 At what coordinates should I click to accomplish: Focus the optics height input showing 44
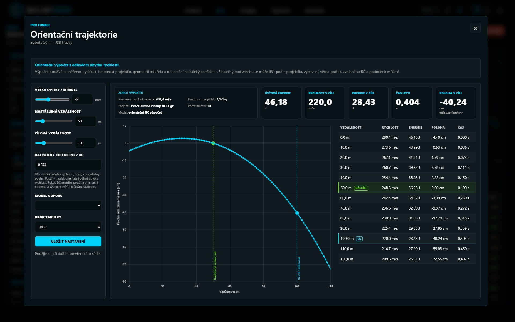[82, 100]
